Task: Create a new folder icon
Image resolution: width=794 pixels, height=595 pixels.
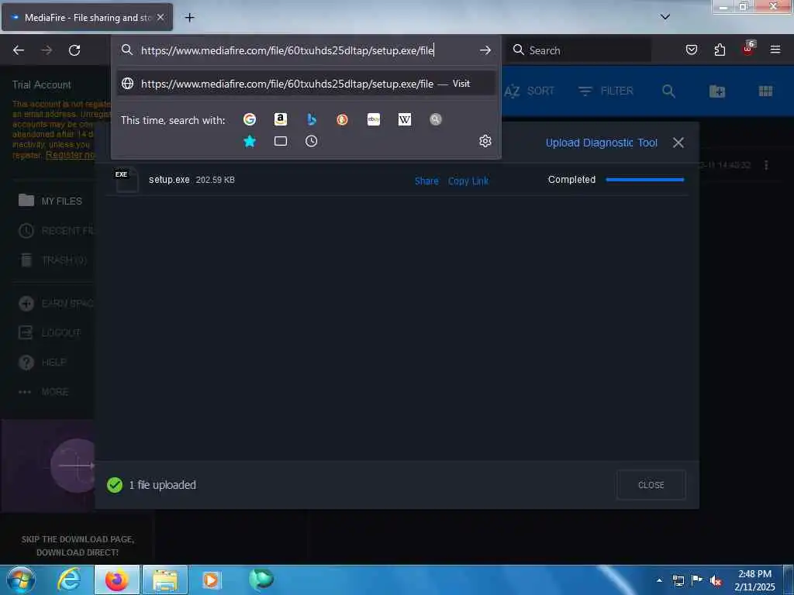Action: point(717,91)
